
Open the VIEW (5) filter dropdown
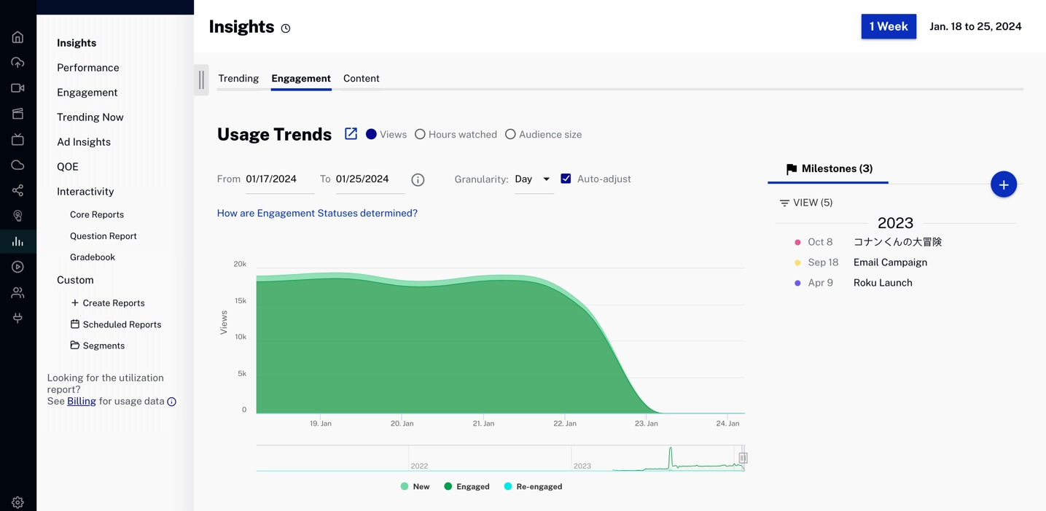[x=805, y=203]
